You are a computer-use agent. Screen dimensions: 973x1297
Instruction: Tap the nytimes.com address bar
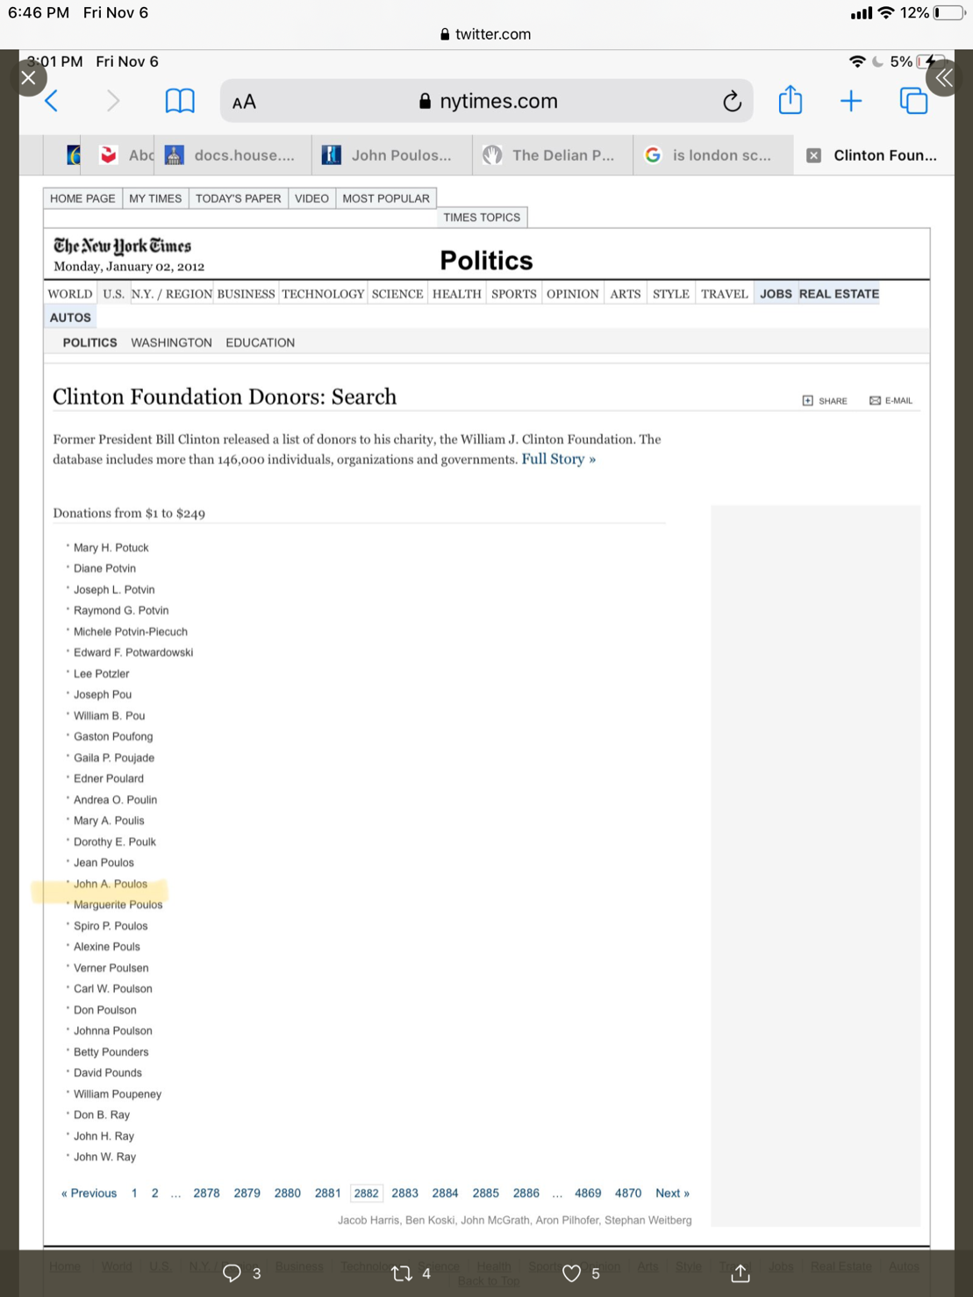(x=487, y=102)
